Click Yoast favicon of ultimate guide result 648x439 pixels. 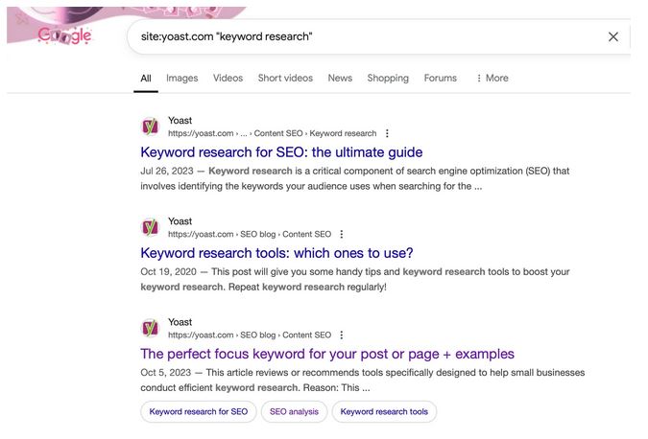(150, 127)
